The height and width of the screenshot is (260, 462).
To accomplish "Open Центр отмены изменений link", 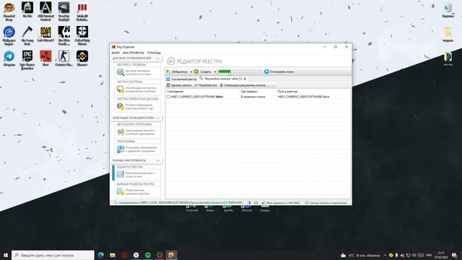I will (326, 203).
